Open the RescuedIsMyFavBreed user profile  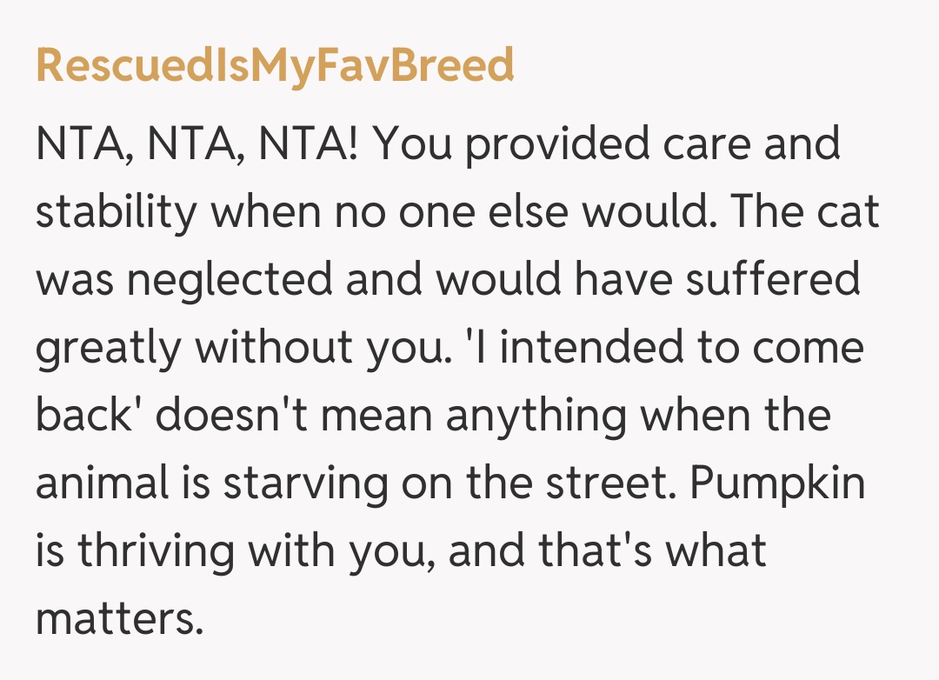275,65
